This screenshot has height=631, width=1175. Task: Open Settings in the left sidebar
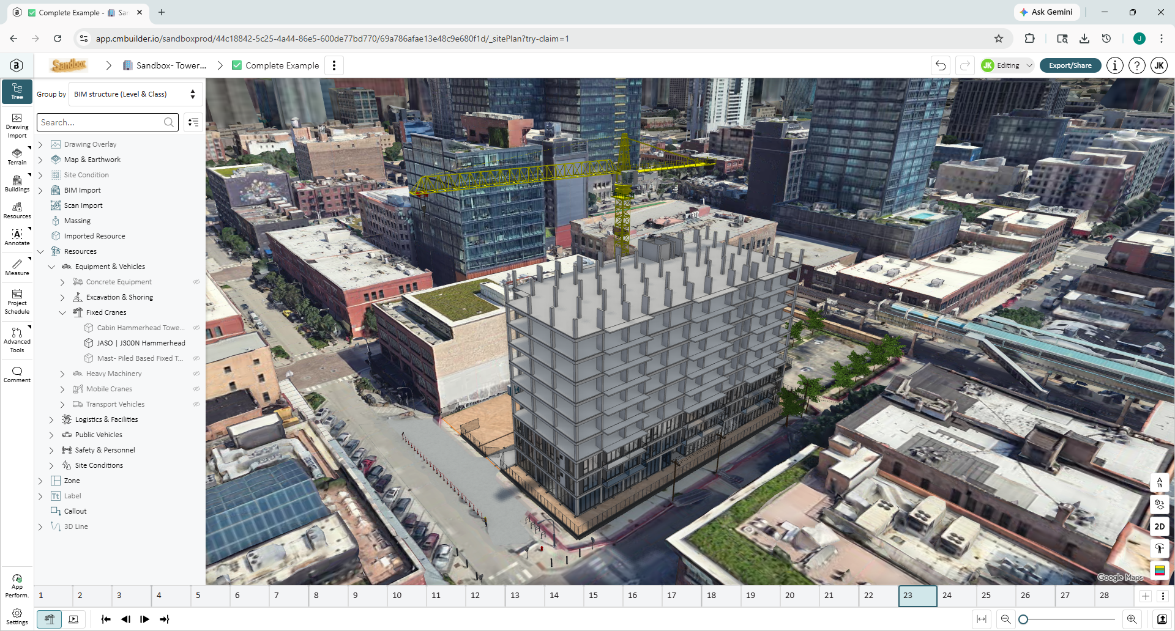[x=17, y=616]
